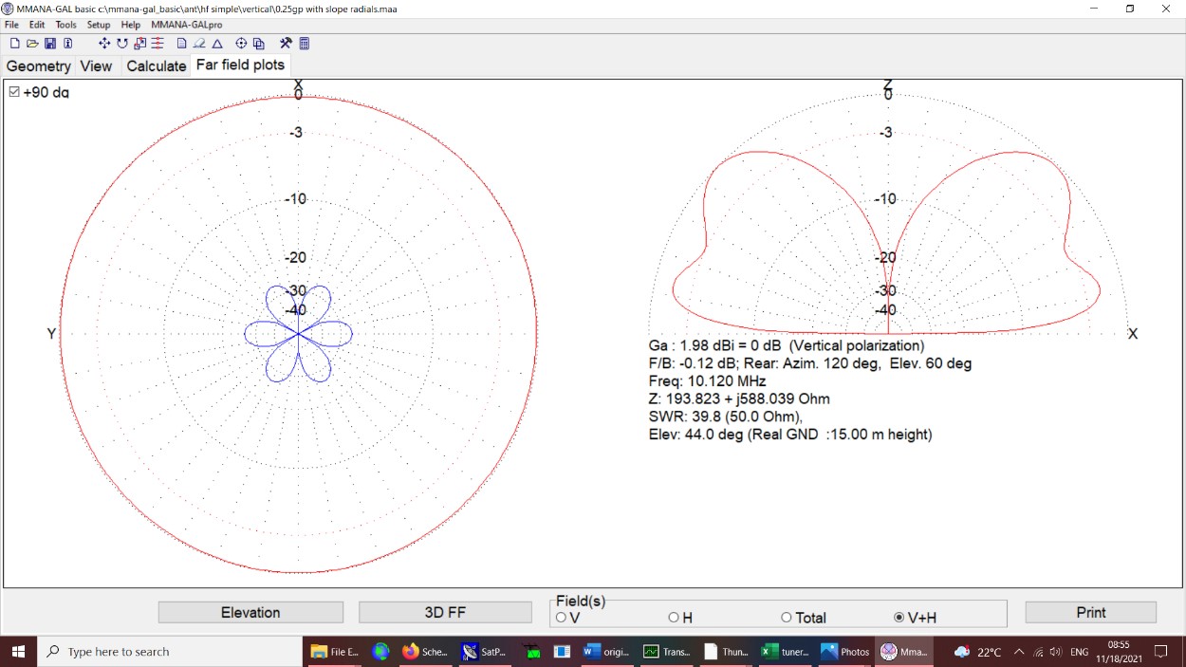
Task: Switch to the Geometry tab
Action: 39,65
